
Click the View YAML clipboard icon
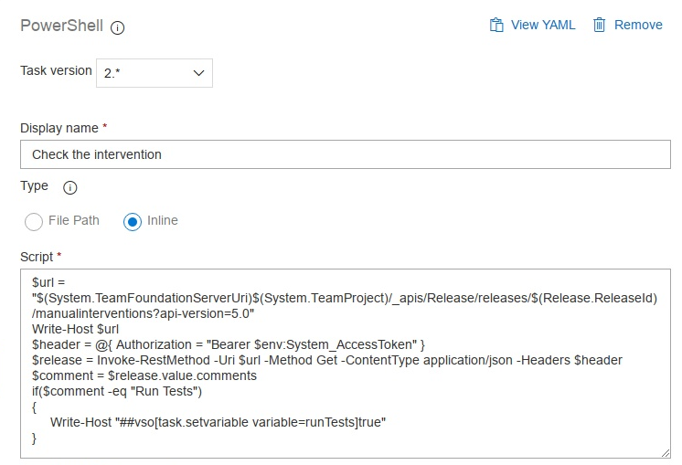click(497, 25)
